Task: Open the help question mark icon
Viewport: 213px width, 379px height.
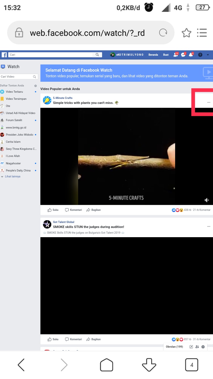Action: click(x=200, y=55)
